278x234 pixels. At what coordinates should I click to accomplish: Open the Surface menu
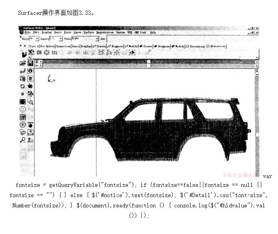pos(89,32)
